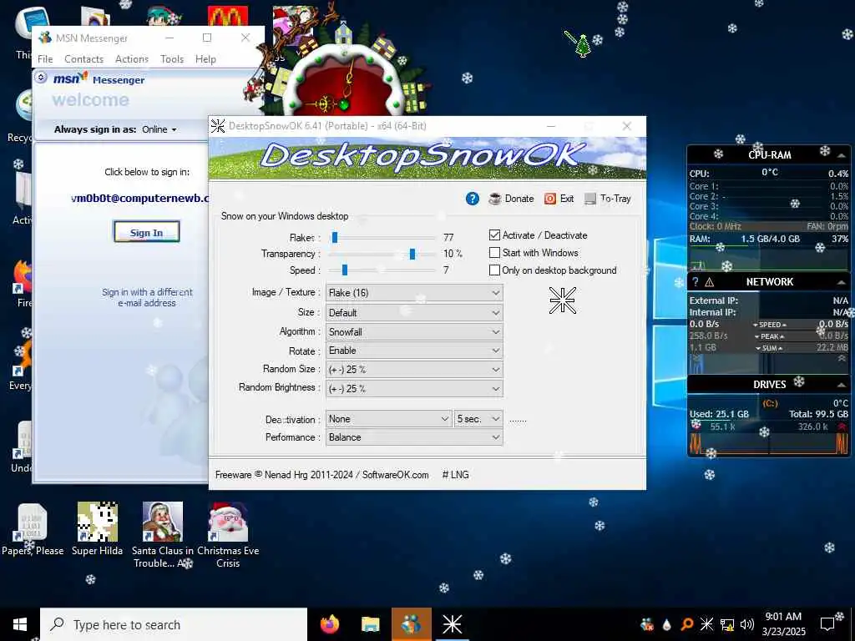The image size is (855, 641).
Task: Click the DesktopSnowOK title bar snowflake icon
Action: pyautogui.click(x=218, y=126)
